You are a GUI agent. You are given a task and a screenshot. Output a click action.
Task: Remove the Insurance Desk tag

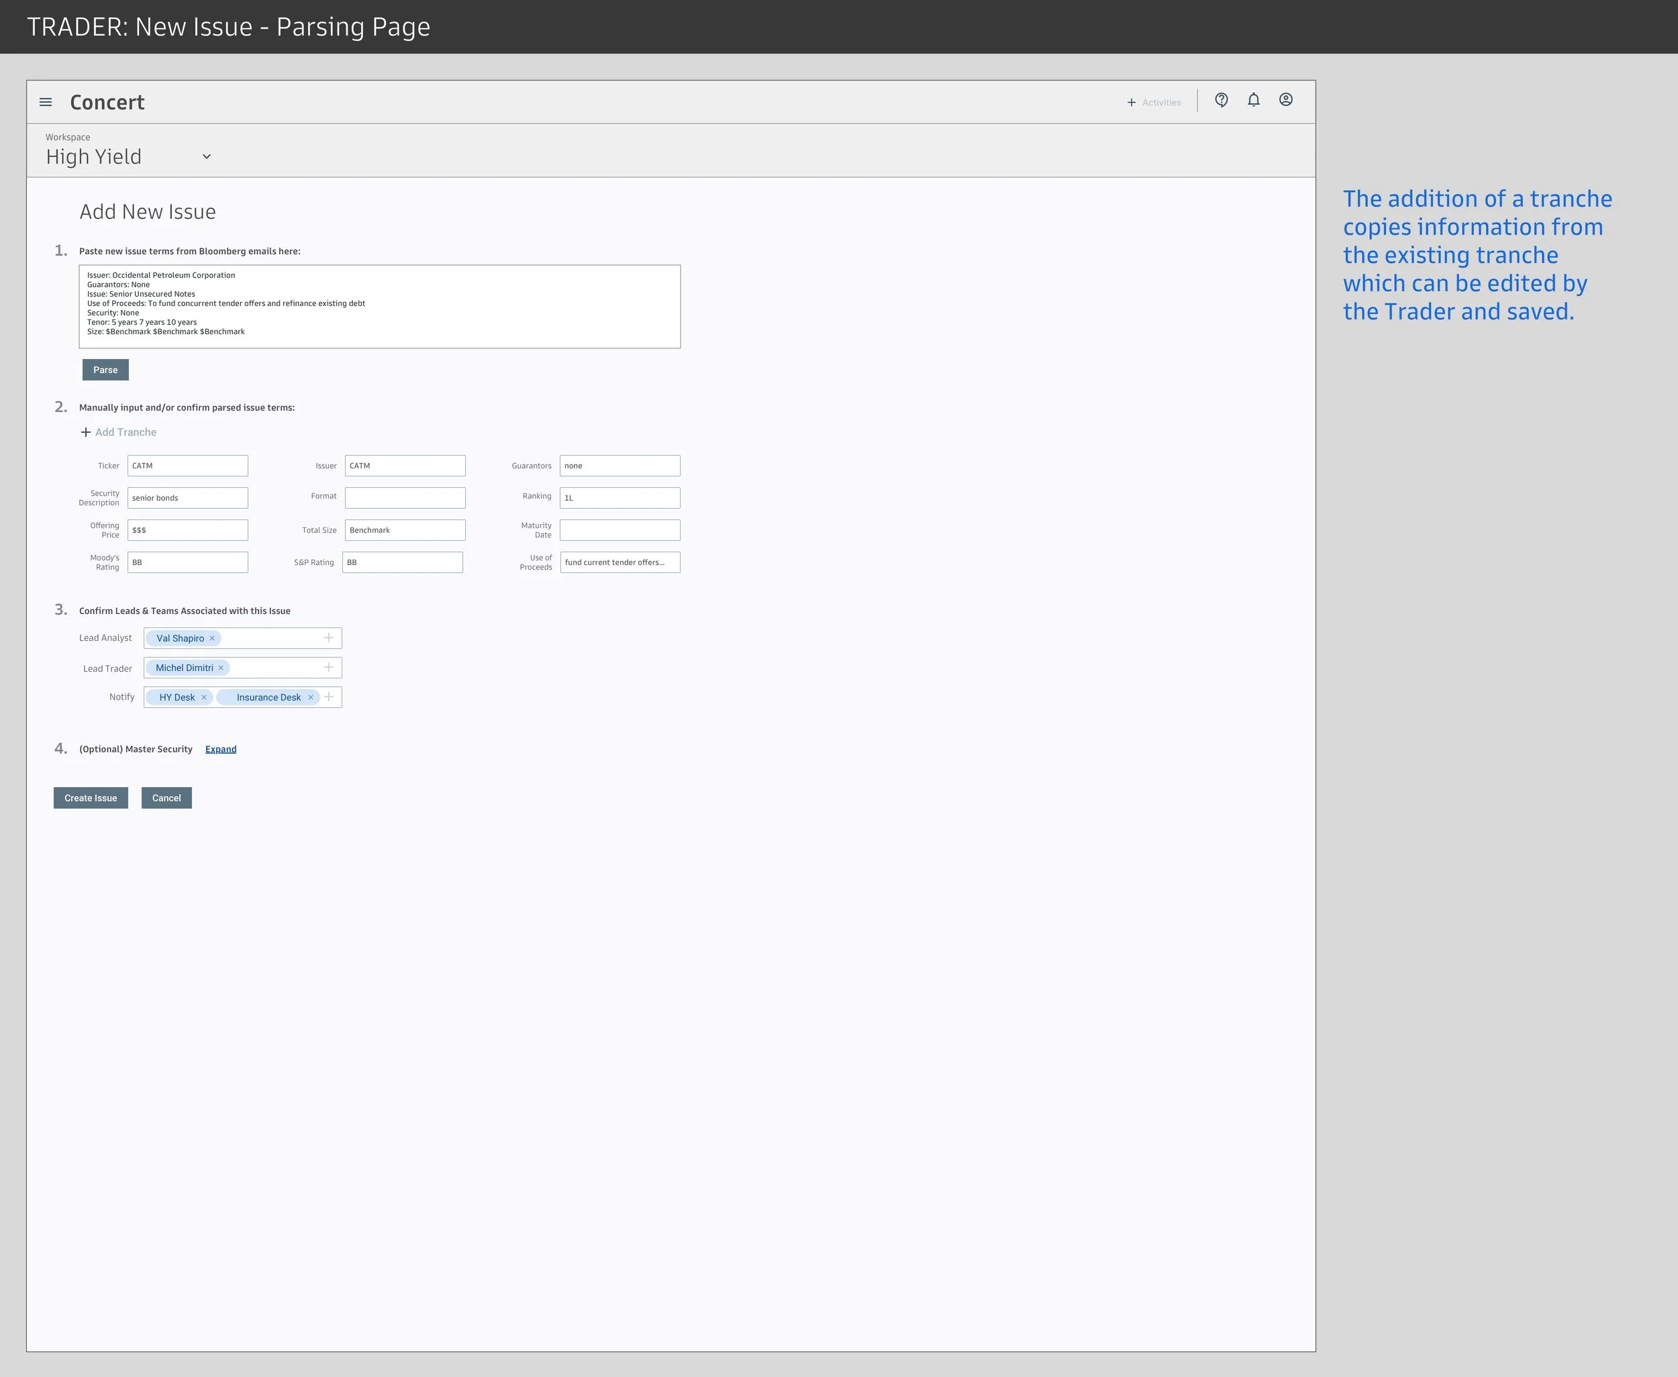pos(310,697)
